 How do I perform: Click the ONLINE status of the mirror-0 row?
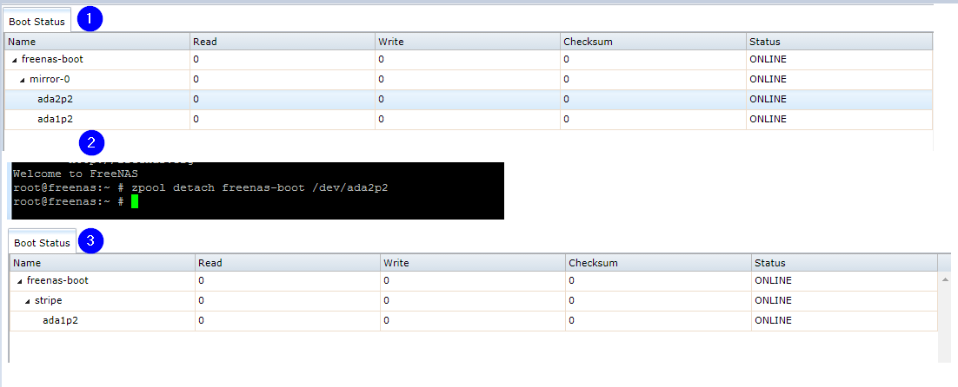pyautogui.click(x=768, y=79)
